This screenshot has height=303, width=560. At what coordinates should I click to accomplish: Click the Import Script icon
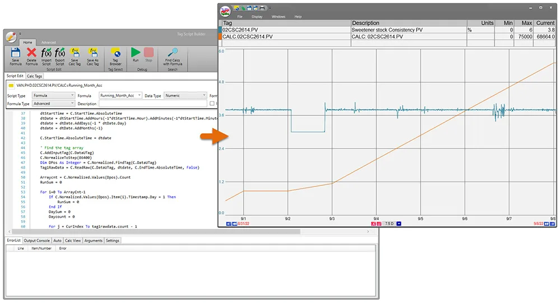pos(46,55)
